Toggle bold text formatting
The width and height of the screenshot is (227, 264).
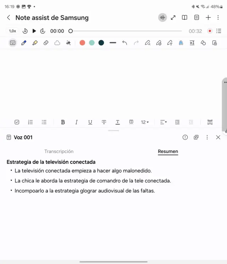pyautogui.click(x=63, y=122)
